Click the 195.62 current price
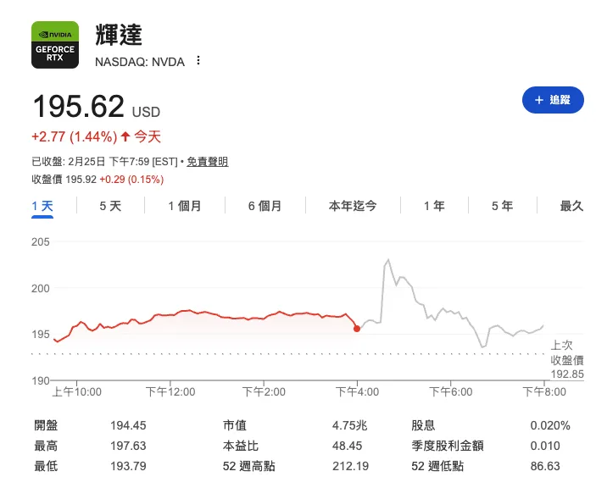 [78, 106]
